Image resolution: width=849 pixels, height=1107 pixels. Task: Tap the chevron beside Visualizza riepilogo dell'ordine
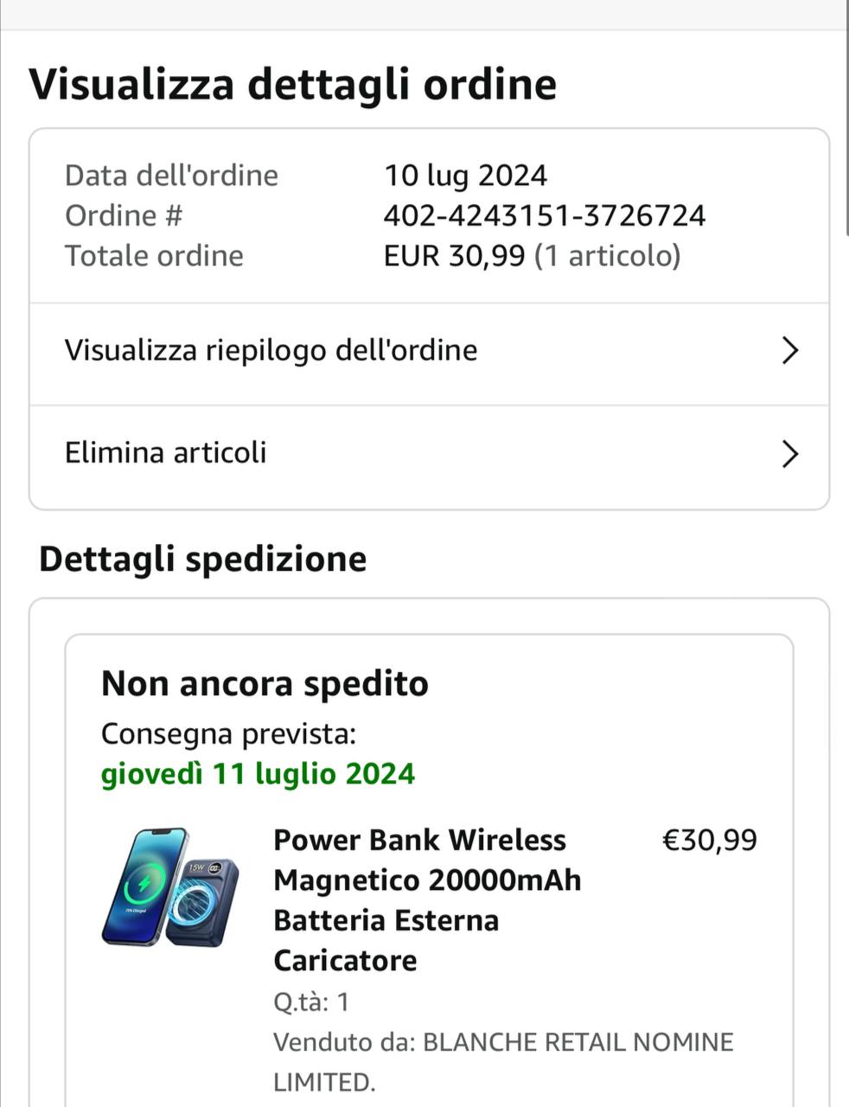click(x=789, y=350)
